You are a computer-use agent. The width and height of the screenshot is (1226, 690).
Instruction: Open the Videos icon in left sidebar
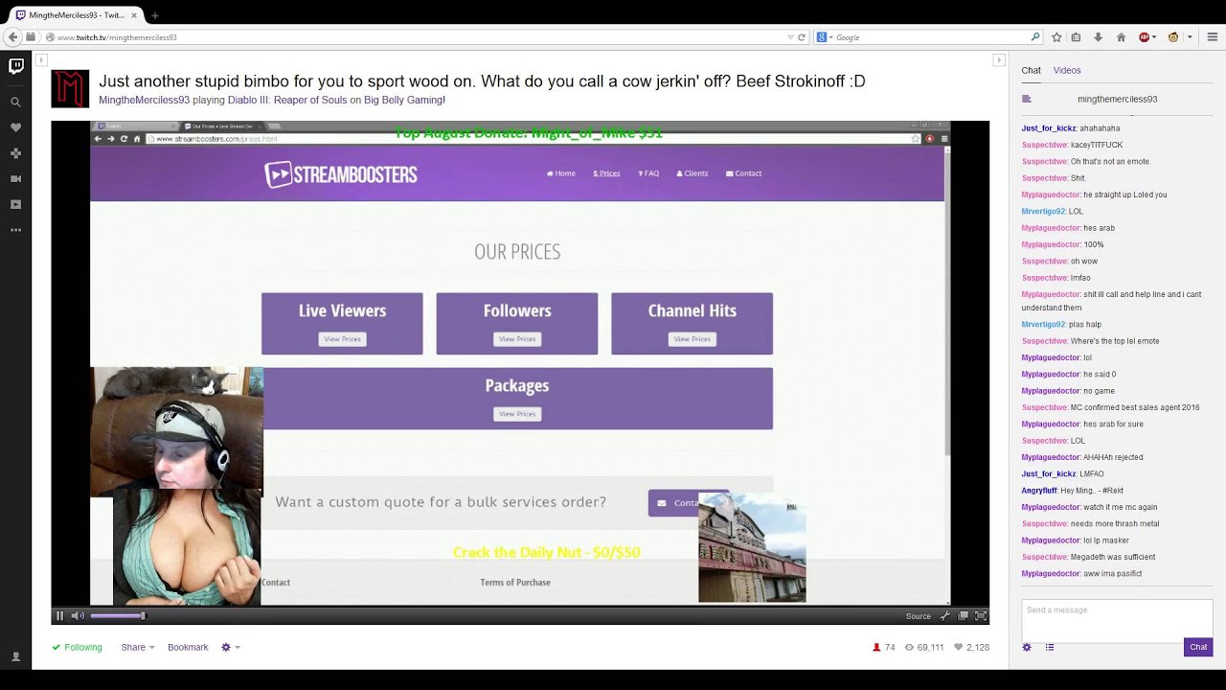(x=15, y=204)
